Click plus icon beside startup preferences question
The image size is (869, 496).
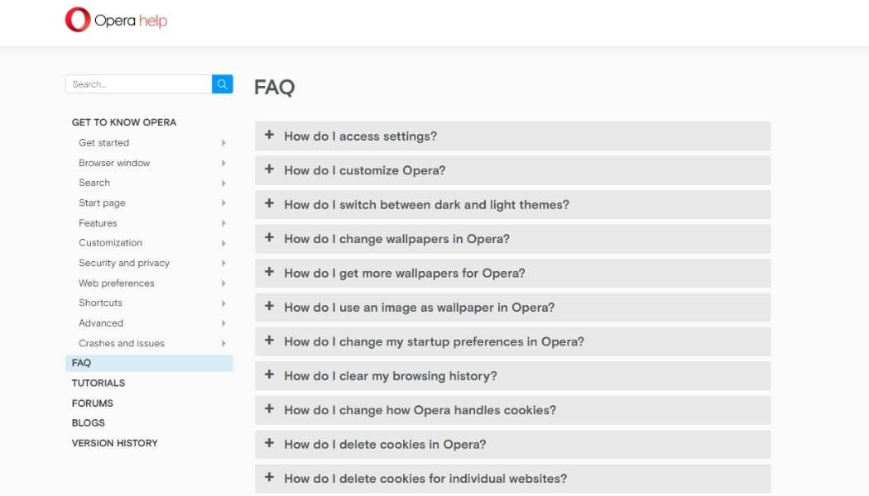pos(269,341)
